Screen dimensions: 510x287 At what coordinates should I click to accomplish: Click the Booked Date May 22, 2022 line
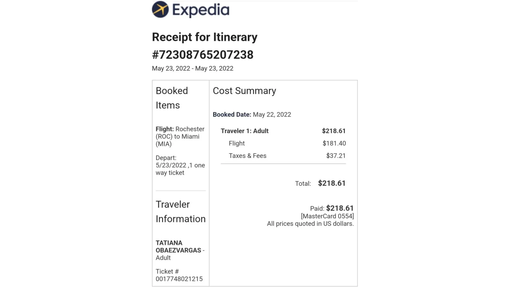pyautogui.click(x=252, y=115)
